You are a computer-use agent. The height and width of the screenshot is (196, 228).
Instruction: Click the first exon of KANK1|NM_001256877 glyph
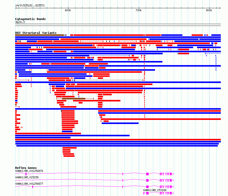[33, 187]
